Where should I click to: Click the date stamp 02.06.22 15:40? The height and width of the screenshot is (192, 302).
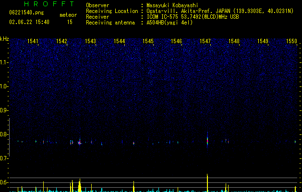[29, 22]
